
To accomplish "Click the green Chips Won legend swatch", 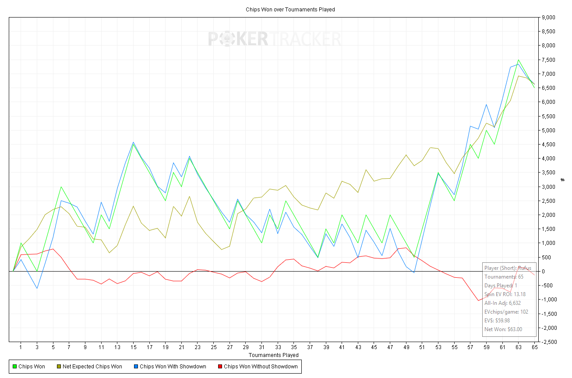I will 14,367.
